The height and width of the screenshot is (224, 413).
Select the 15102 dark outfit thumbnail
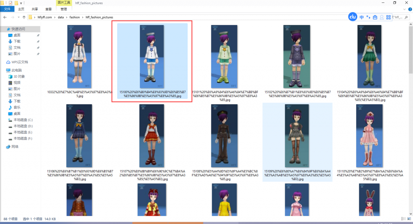tap(296, 56)
